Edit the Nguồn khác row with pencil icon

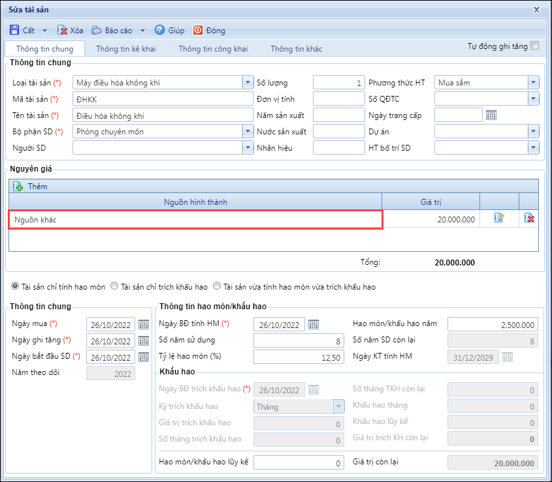tap(499, 219)
